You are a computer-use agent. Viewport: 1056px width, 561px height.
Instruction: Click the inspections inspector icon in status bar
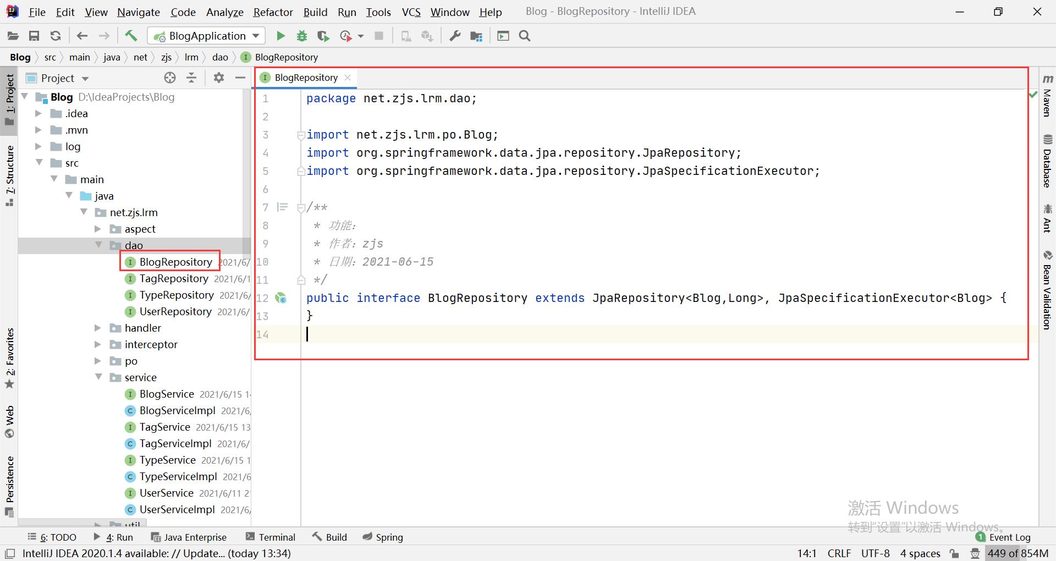975,554
